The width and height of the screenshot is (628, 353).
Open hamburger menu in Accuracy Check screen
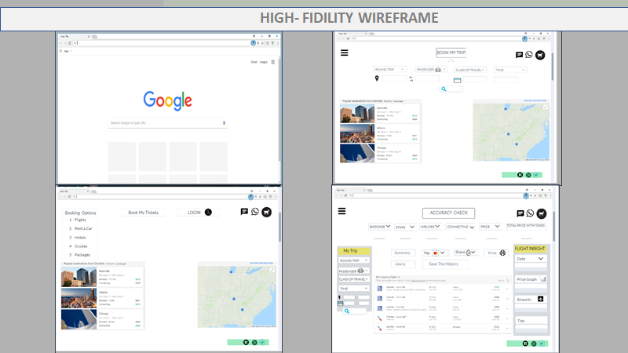pyautogui.click(x=341, y=212)
